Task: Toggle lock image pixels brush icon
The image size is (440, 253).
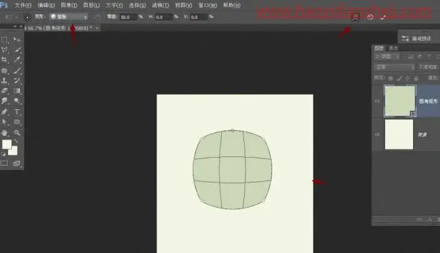Action: coord(399,78)
